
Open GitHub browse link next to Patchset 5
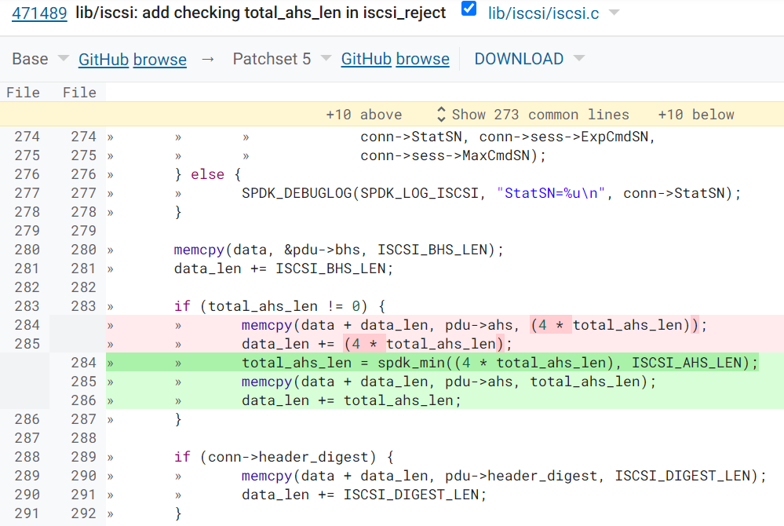click(395, 59)
